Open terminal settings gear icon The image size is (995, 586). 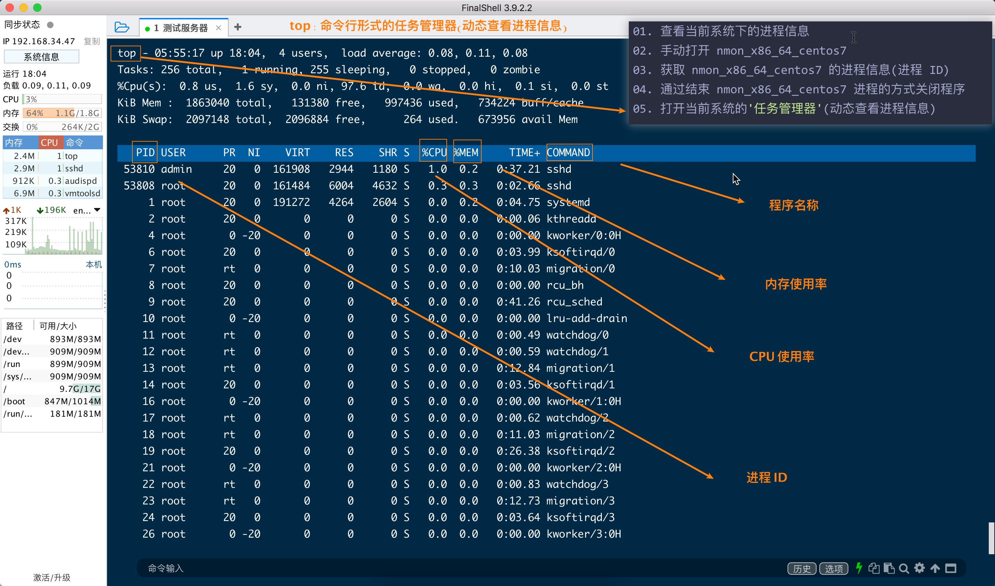(x=919, y=568)
